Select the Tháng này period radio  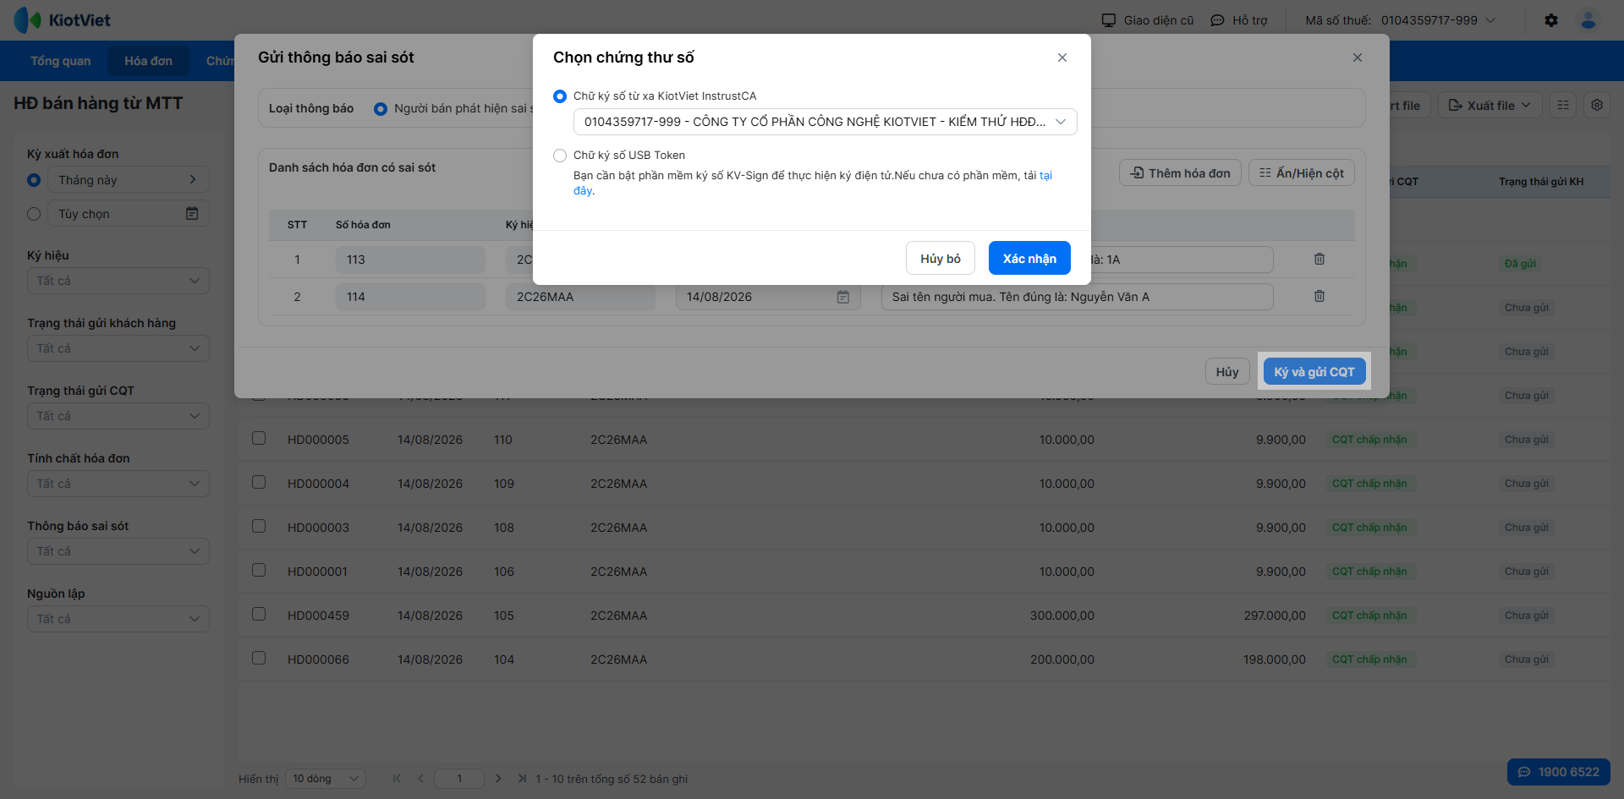pyautogui.click(x=34, y=180)
